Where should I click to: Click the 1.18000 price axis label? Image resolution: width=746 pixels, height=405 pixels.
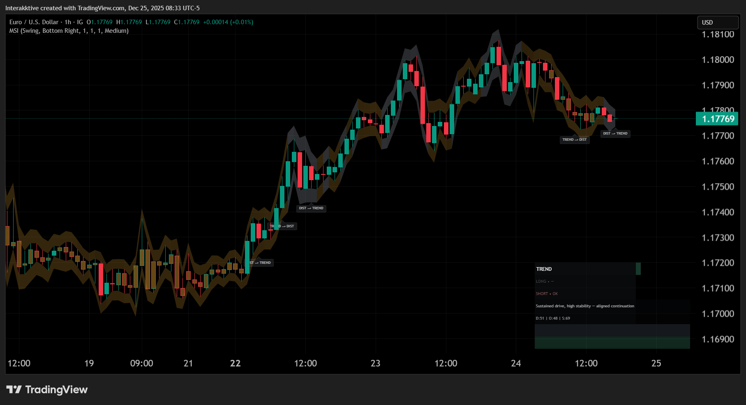click(718, 60)
